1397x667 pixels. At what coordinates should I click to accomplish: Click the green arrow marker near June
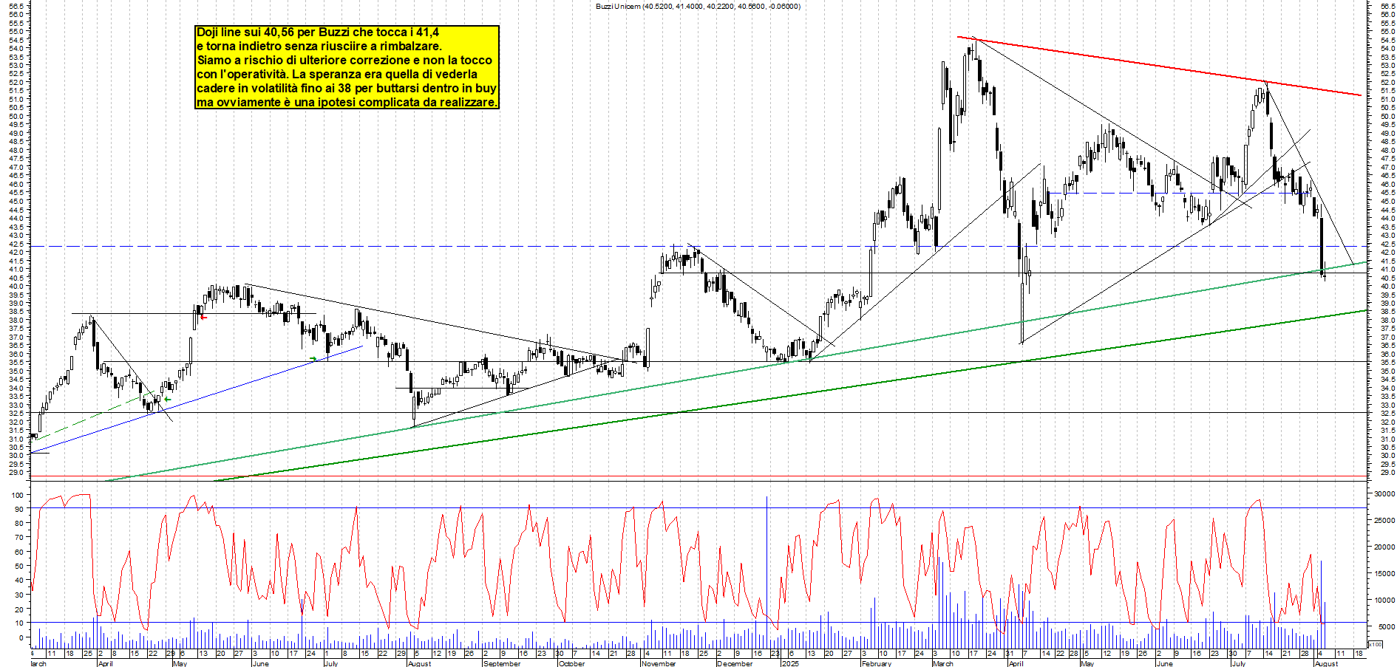coord(313,359)
